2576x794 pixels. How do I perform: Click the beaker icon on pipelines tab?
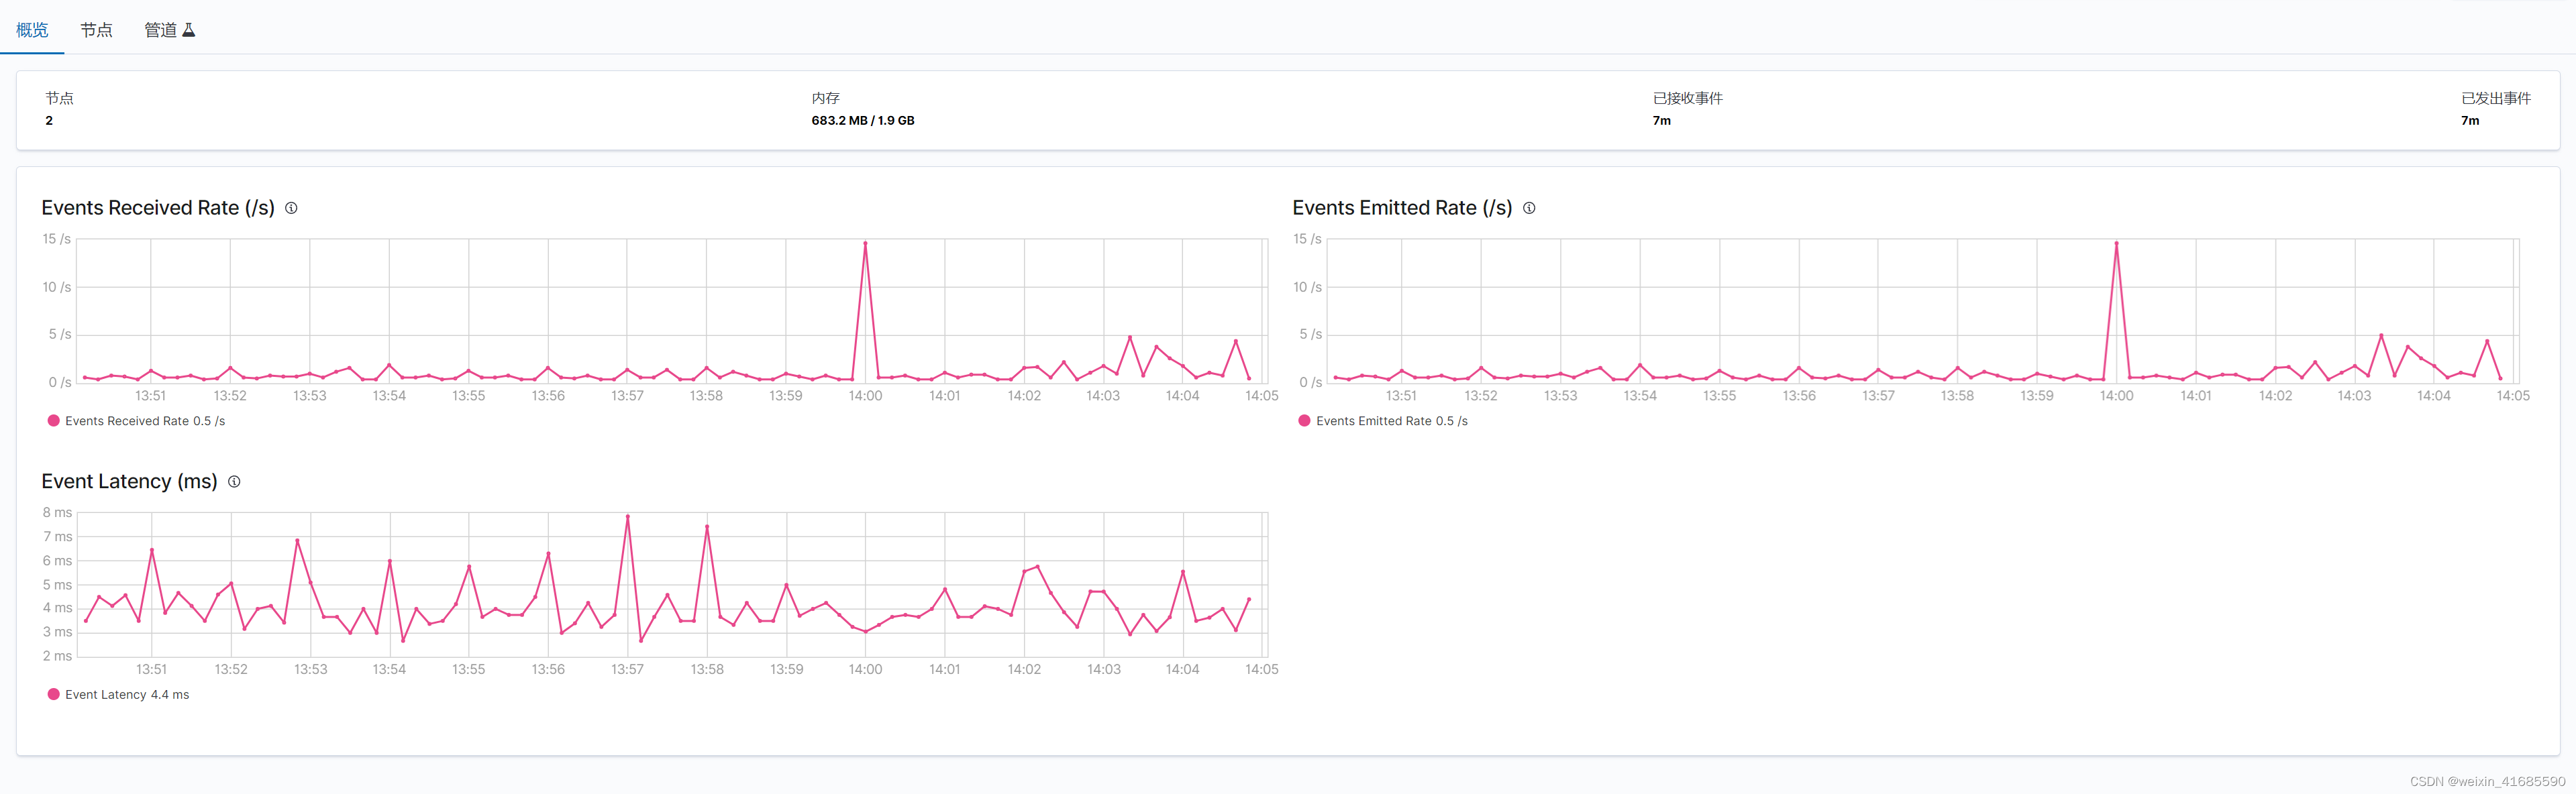pos(189,30)
